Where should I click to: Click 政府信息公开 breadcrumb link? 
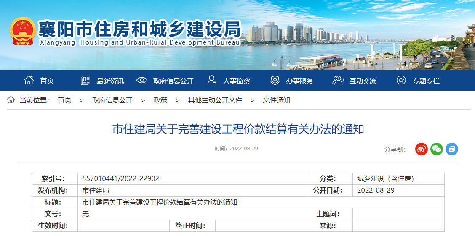point(112,100)
